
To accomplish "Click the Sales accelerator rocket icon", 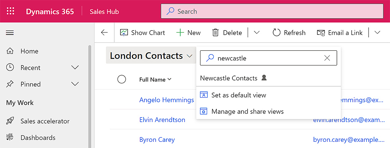I will pos(10,121).
